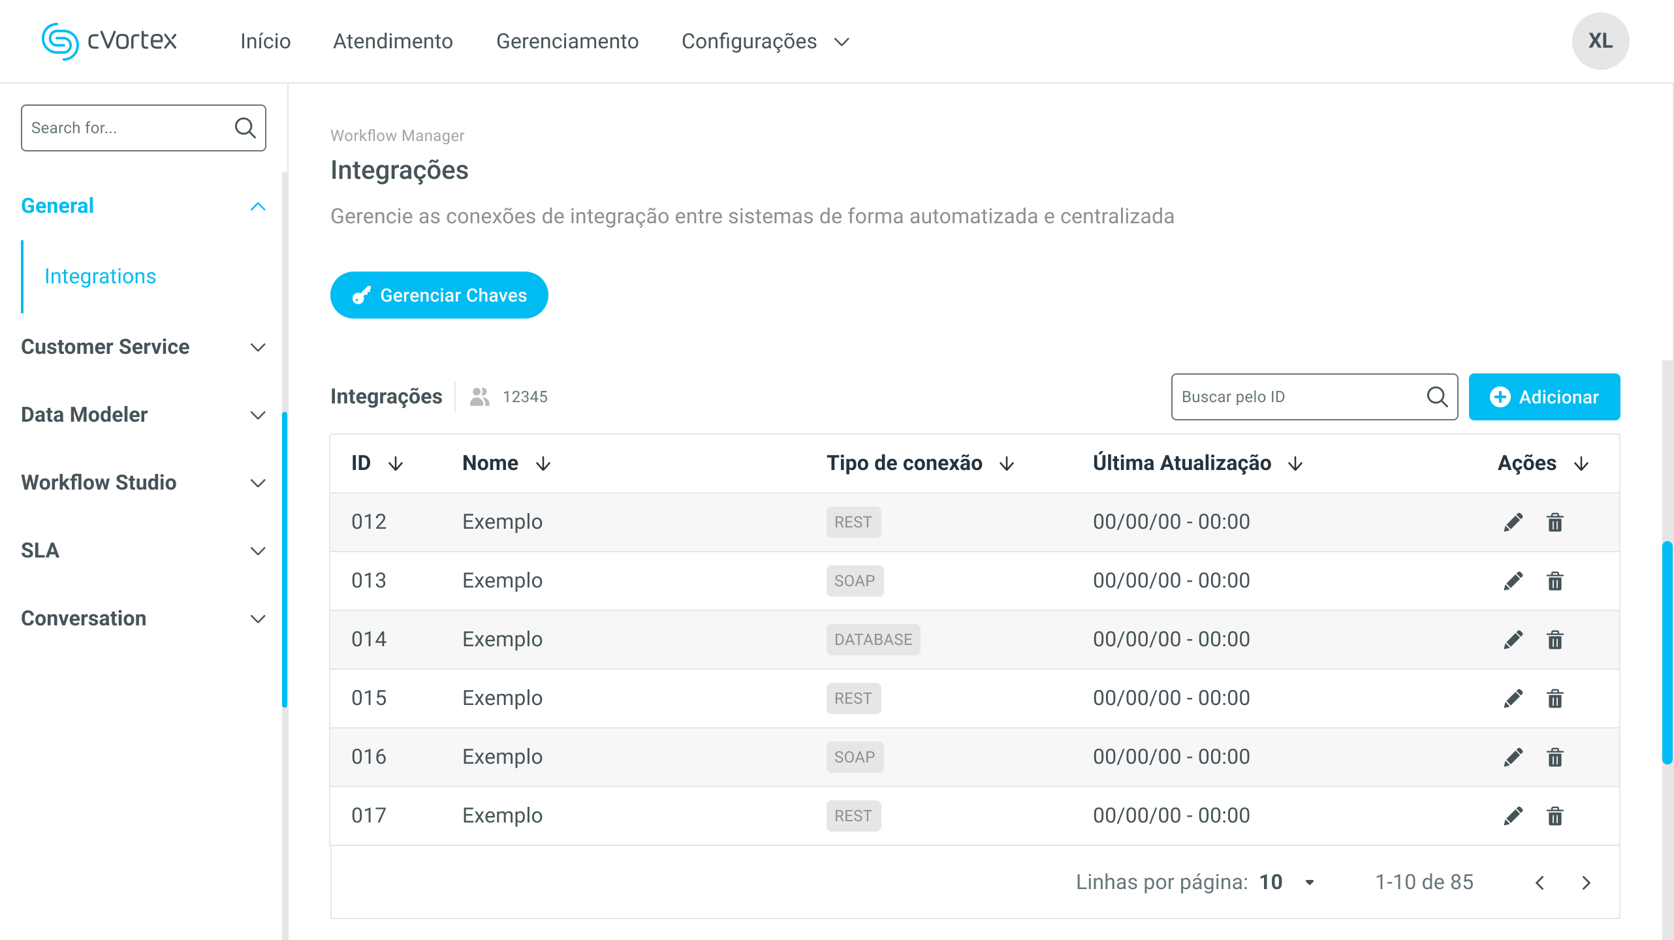Click ID cell 017
This screenshot has height=940, width=1674.
(369, 816)
